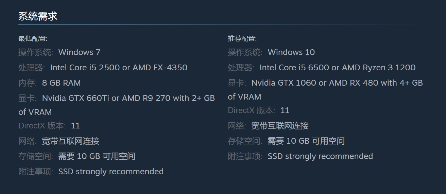
Task: Click 宽带互联网连接 in the recommended column
Action: coord(280,126)
